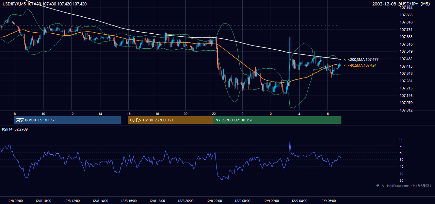435x204 pixels.
Task: Click the 107.213 price axis label
Action: [406, 88]
